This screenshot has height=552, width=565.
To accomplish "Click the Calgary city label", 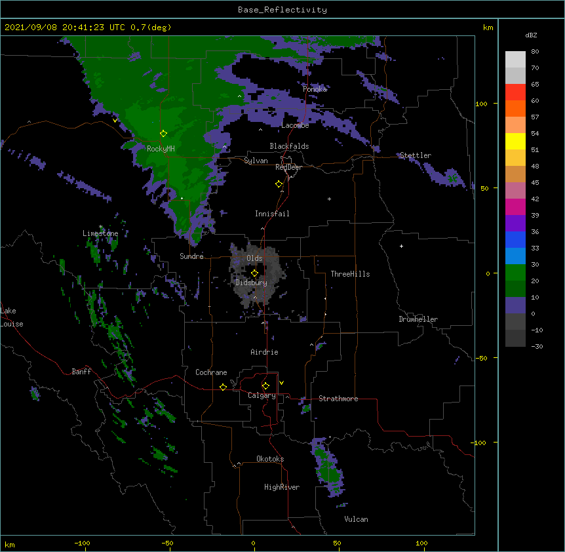I will (262, 395).
